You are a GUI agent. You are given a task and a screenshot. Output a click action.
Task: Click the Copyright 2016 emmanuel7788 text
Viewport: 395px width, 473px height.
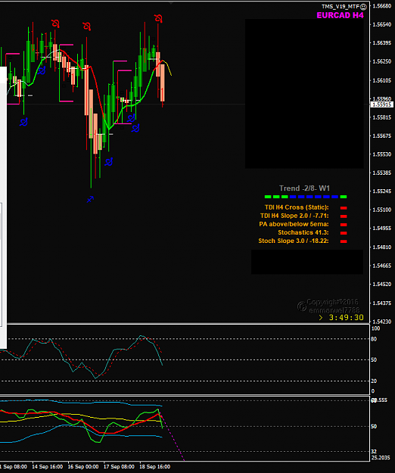tap(333, 306)
